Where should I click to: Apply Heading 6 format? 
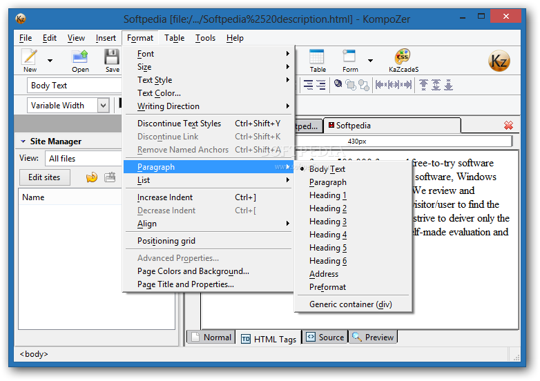coord(353,260)
